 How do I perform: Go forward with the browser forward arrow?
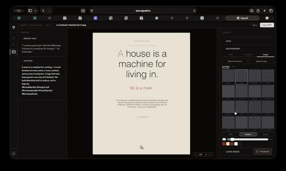pyautogui.click(x=49, y=11)
